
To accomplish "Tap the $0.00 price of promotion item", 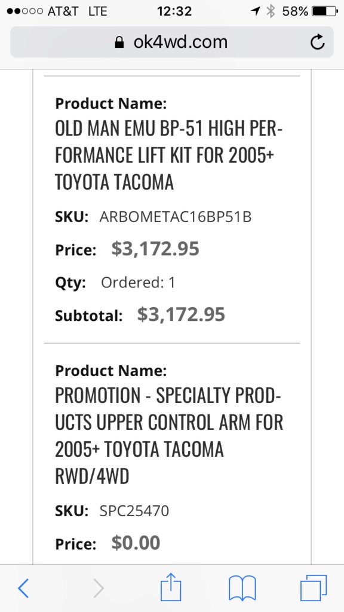I will click(136, 543).
